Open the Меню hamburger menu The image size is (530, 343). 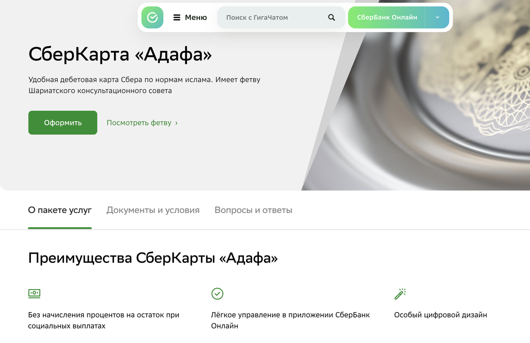click(x=190, y=18)
